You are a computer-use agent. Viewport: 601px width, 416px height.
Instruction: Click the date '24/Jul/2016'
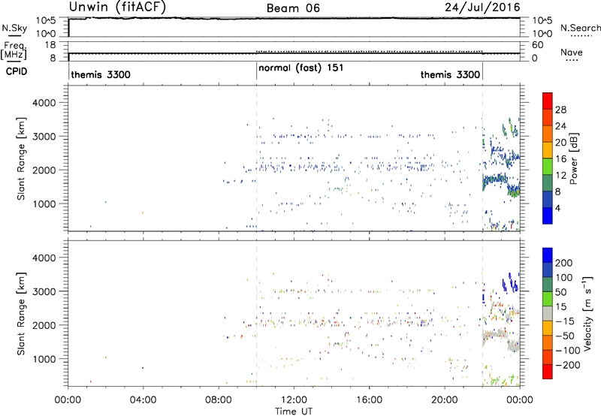[482, 8]
